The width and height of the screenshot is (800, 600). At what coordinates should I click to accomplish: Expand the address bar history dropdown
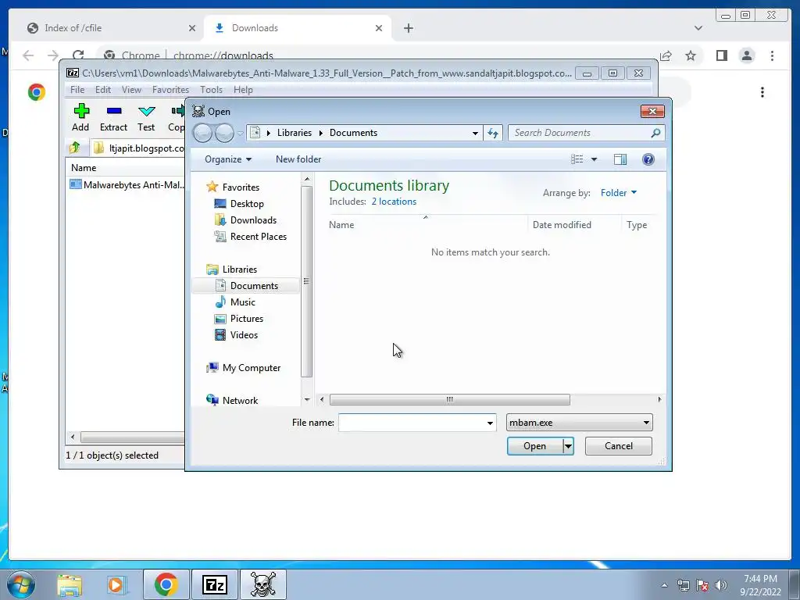tap(475, 133)
